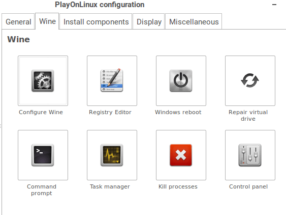
Task: Switch to the General tab
Action: [x=18, y=21]
